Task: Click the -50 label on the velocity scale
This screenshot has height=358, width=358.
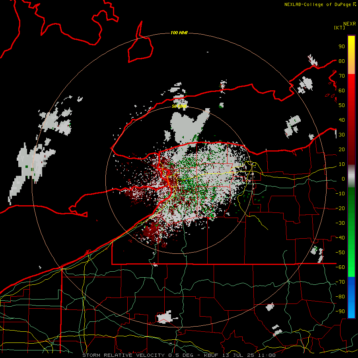Action: (340, 253)
